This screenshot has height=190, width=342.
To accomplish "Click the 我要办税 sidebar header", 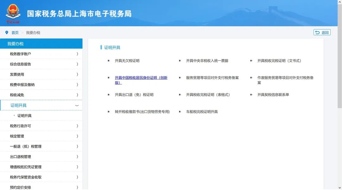I will [x=41, y=44].
